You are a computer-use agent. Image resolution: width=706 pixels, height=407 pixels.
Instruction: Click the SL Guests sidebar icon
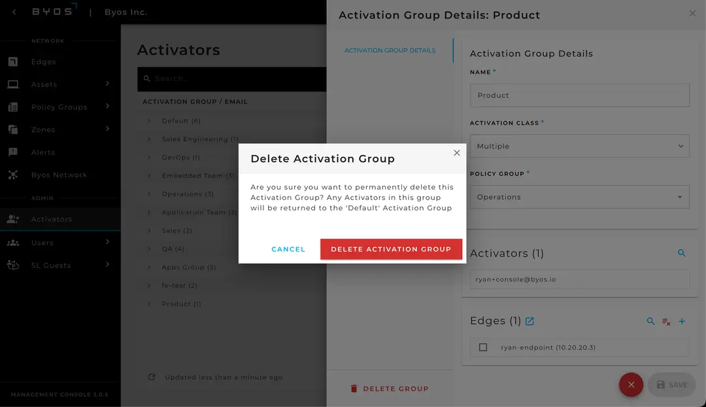pos(13,265)
